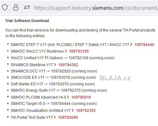Click the chevron after Visualization Architect V17
The image size is (158, 126).
[73, 110]
